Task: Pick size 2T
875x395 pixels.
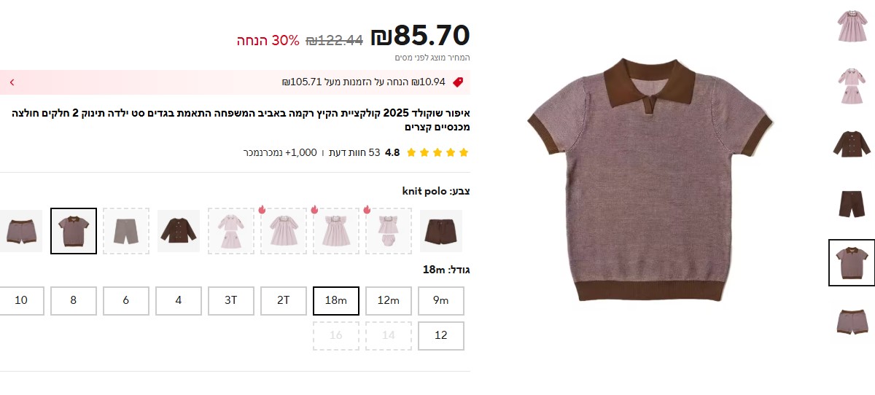Action: 284,300
